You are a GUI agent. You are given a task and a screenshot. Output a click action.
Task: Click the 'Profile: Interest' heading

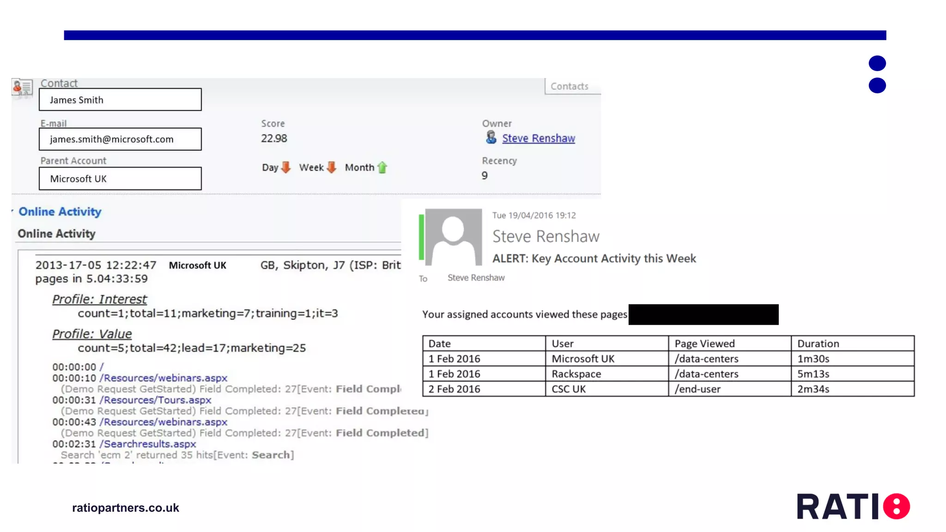[x=99, y=299]
